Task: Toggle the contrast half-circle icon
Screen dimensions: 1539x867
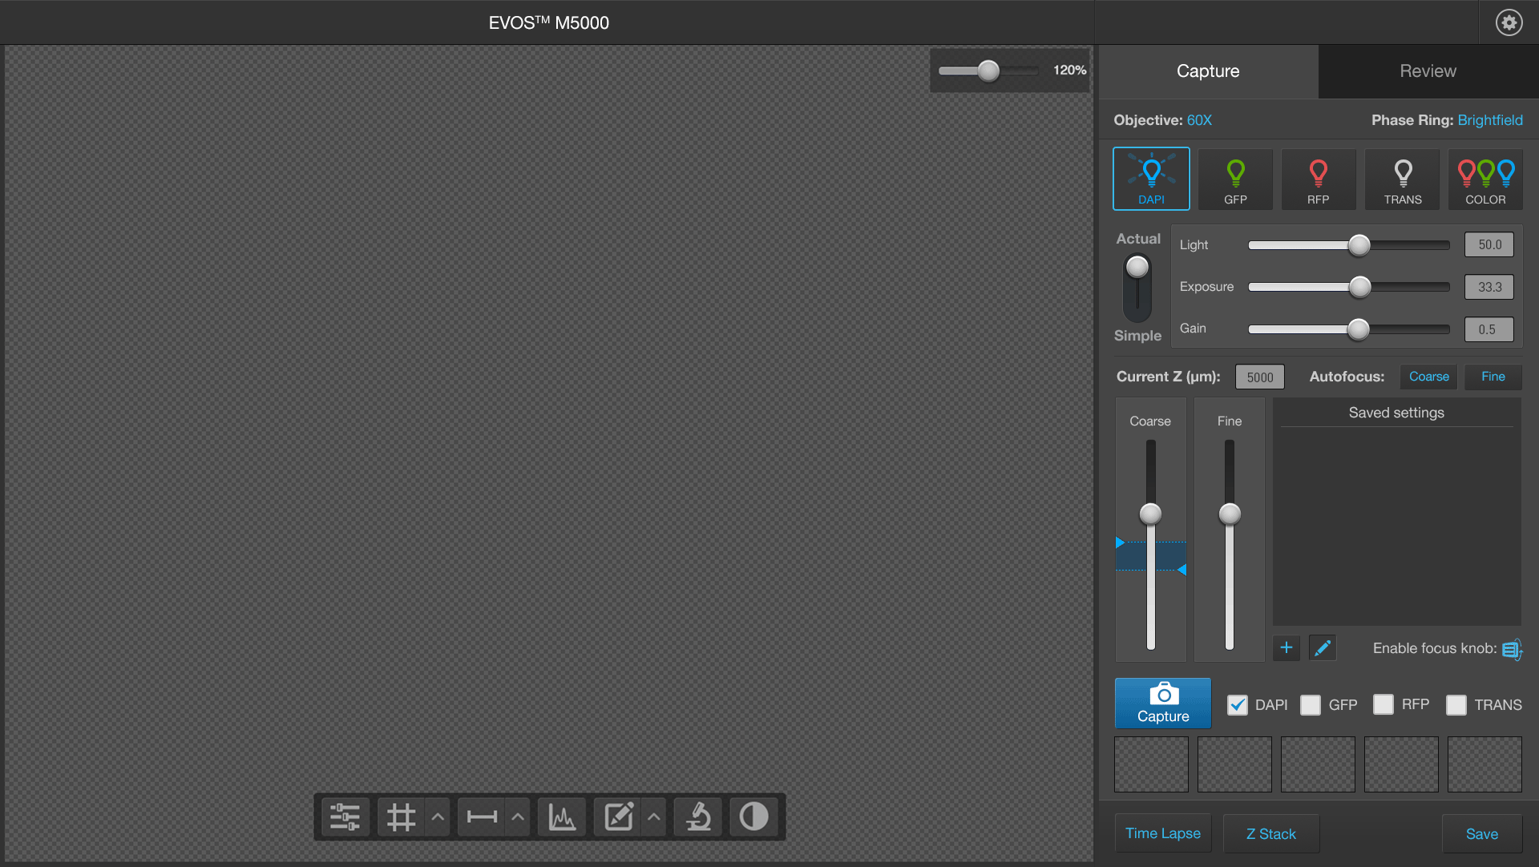Action: pyautogui.click(x=753, y=817)
